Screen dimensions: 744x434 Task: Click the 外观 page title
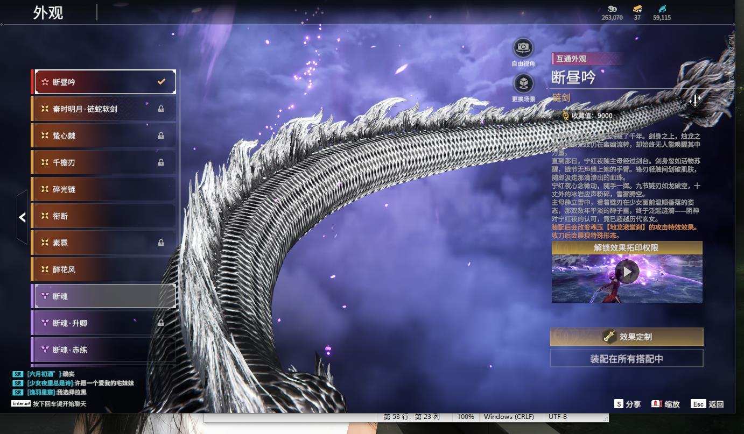pos(48,12)
